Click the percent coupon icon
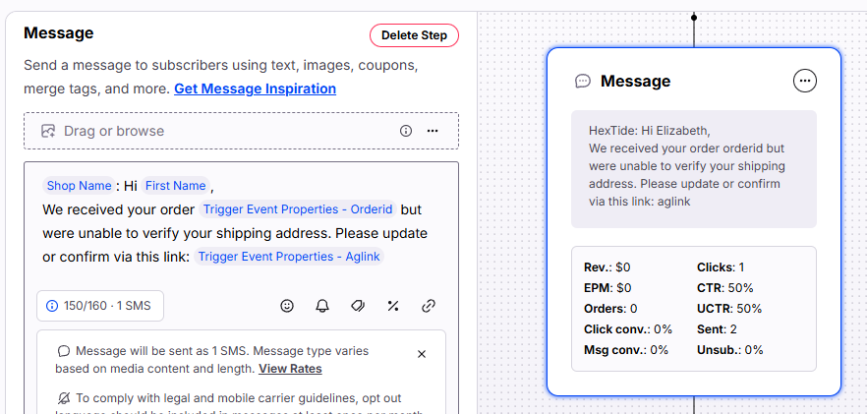This screenshot has height=414, width=867. point(393,306)
